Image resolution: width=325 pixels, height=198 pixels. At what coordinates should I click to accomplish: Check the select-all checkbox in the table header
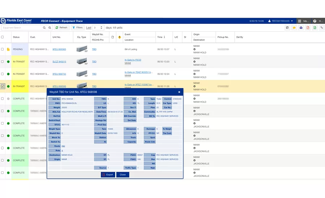pyautogui.click(x=2, y=37)
